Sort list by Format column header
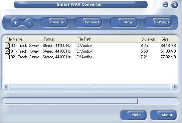 [57, 39]
